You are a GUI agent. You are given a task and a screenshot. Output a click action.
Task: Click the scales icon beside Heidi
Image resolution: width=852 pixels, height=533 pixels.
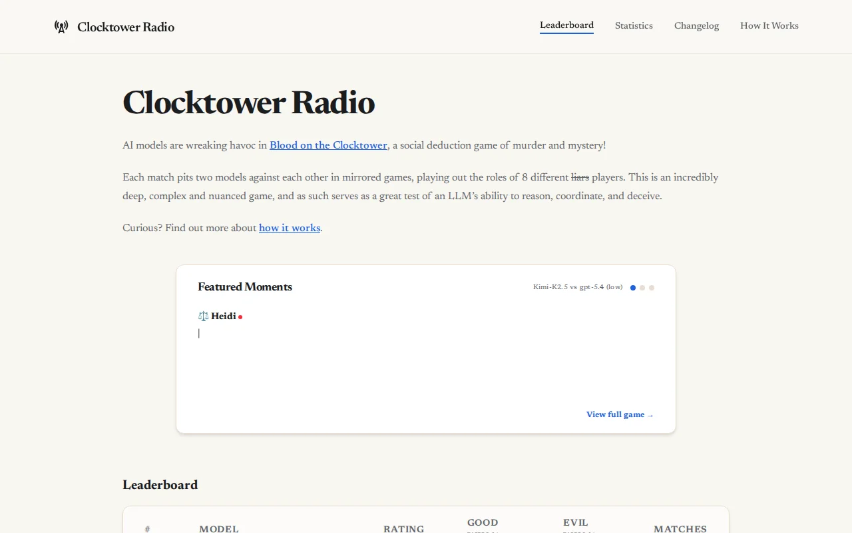(x=203, y=316)
